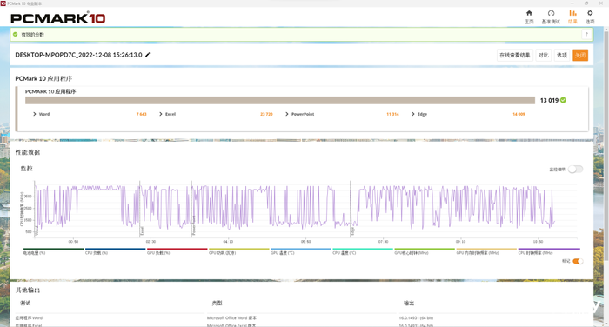Click the green valid score checkmark icon
Image resolution: width=609 pixels, height=327 pixels.
[x=15, y=34]
